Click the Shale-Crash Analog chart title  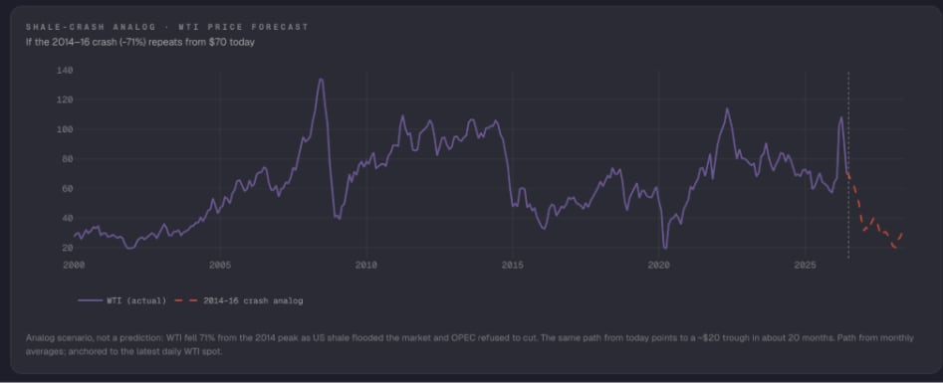click(x=167, y=27)
